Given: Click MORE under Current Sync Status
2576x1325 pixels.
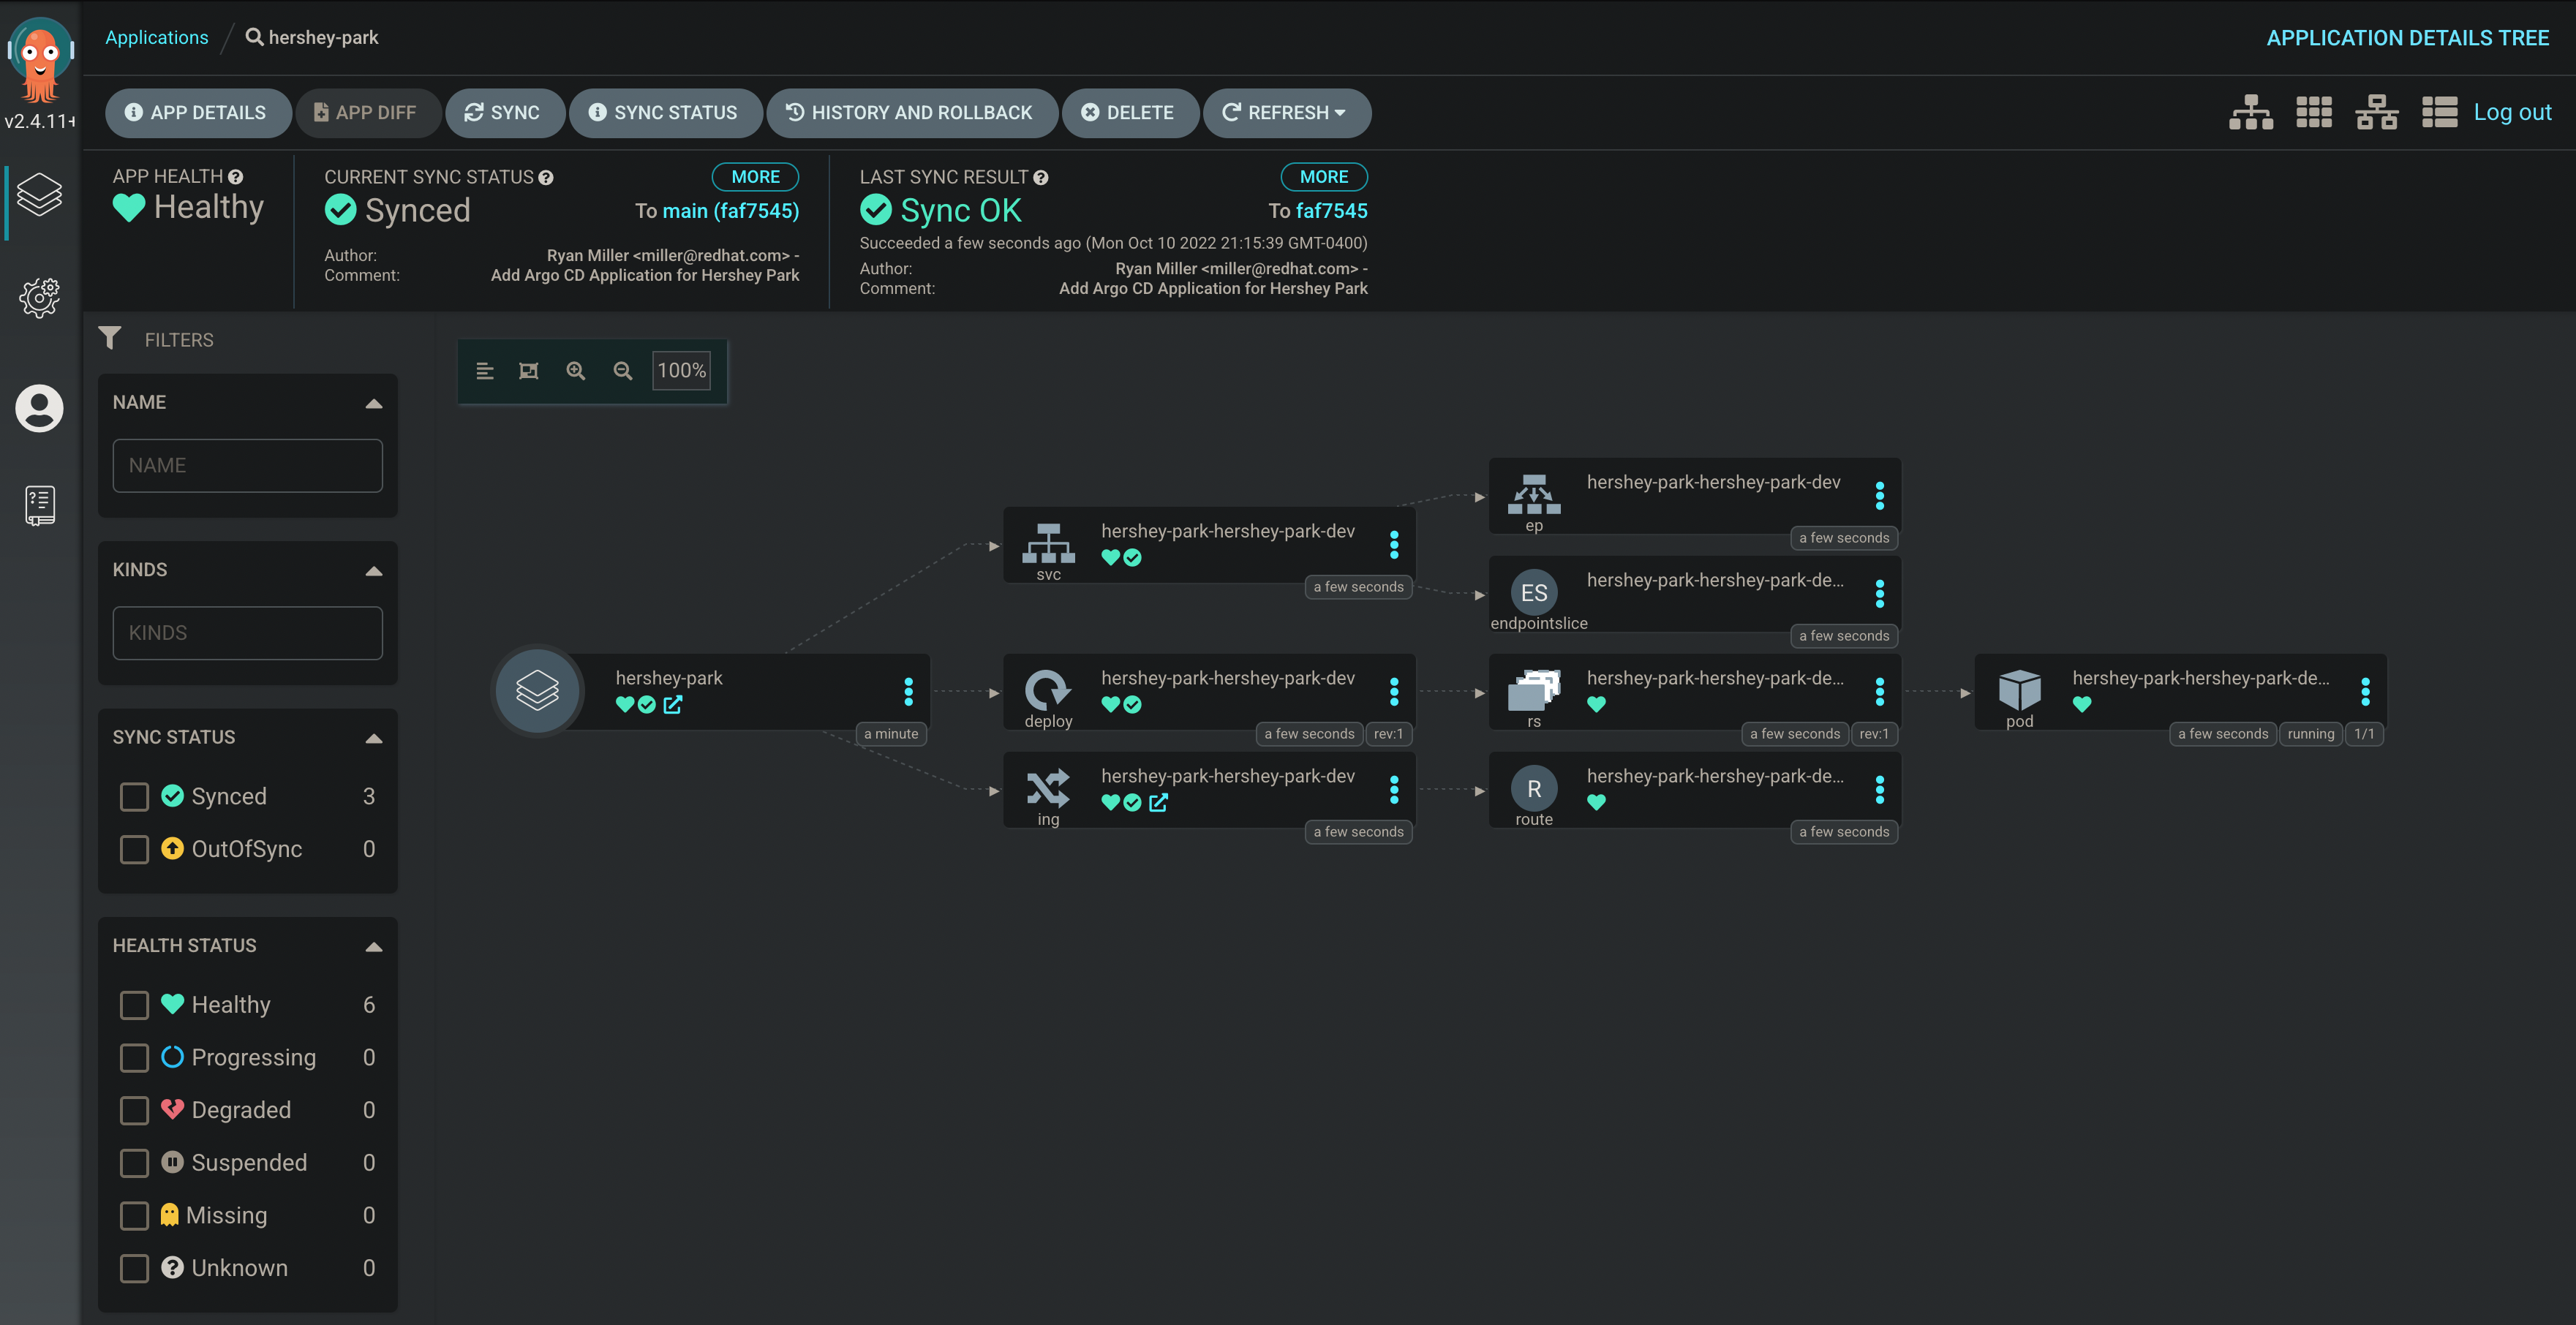Looking at the screenshot, I should pos(755,177).
